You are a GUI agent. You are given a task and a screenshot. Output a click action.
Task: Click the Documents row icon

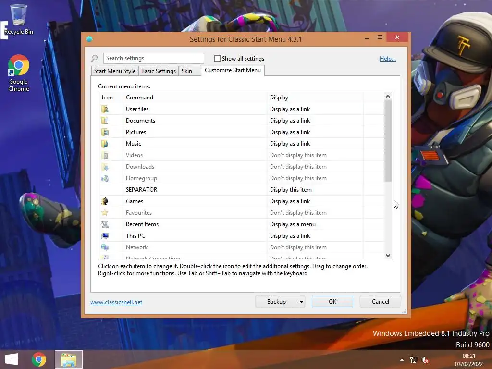105,121
